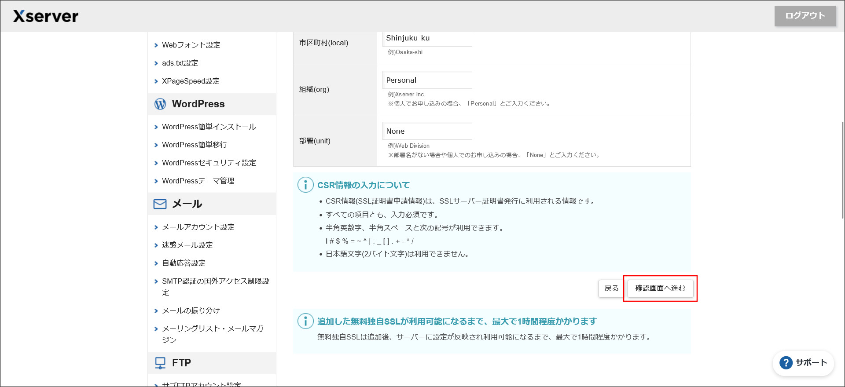Viewport: 845px width, 387px height.
Task: Click the FTP monitor icon in sidebar
Action: point(160,363)
